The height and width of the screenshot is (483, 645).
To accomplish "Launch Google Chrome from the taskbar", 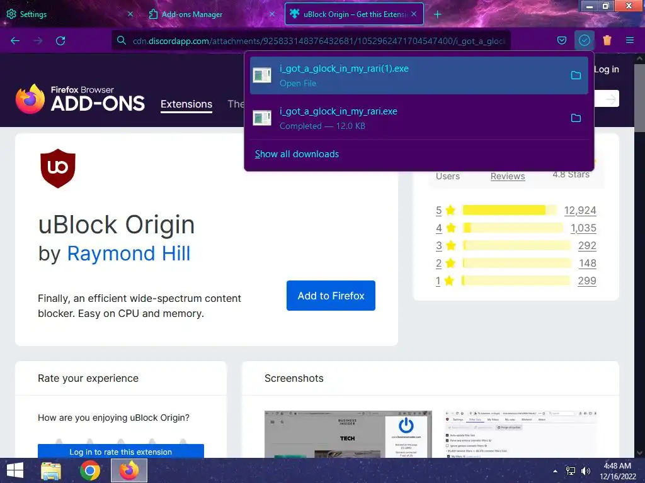I will tap(89, 470).
